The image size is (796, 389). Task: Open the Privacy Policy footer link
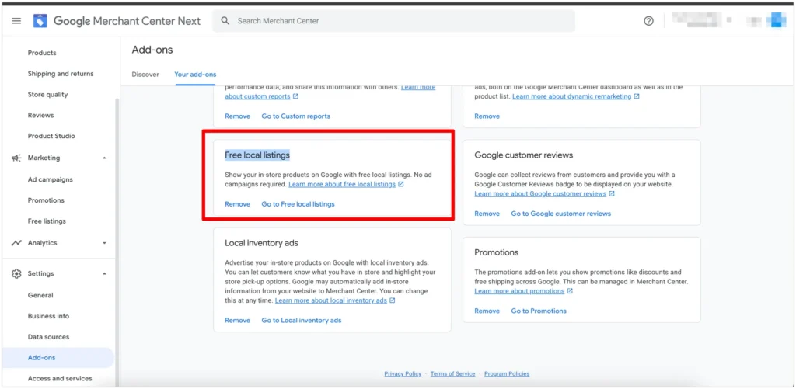coord(403,374)
